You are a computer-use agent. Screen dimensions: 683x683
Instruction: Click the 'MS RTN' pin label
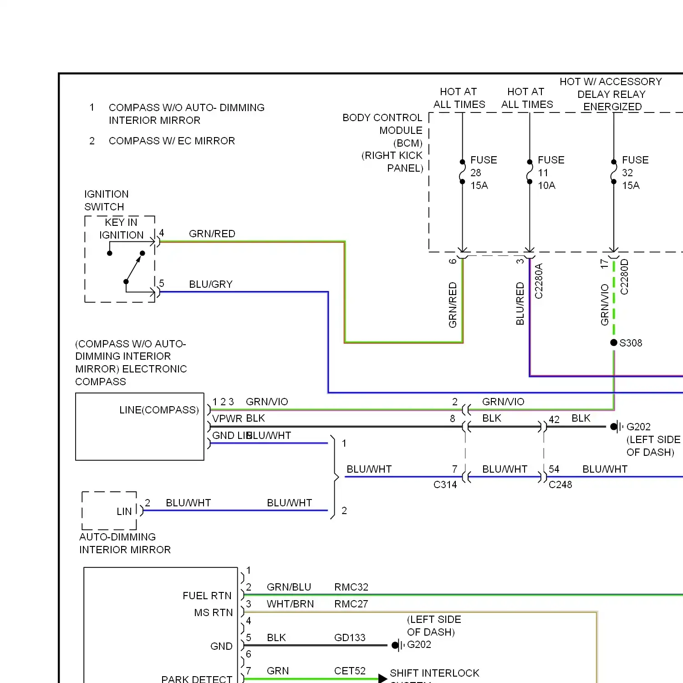(x=213, y=612)
